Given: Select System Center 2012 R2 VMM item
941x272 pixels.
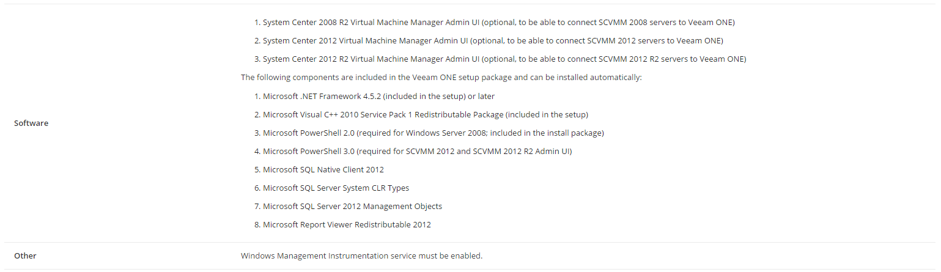Looking at the screenshot, I should (504, 59).
